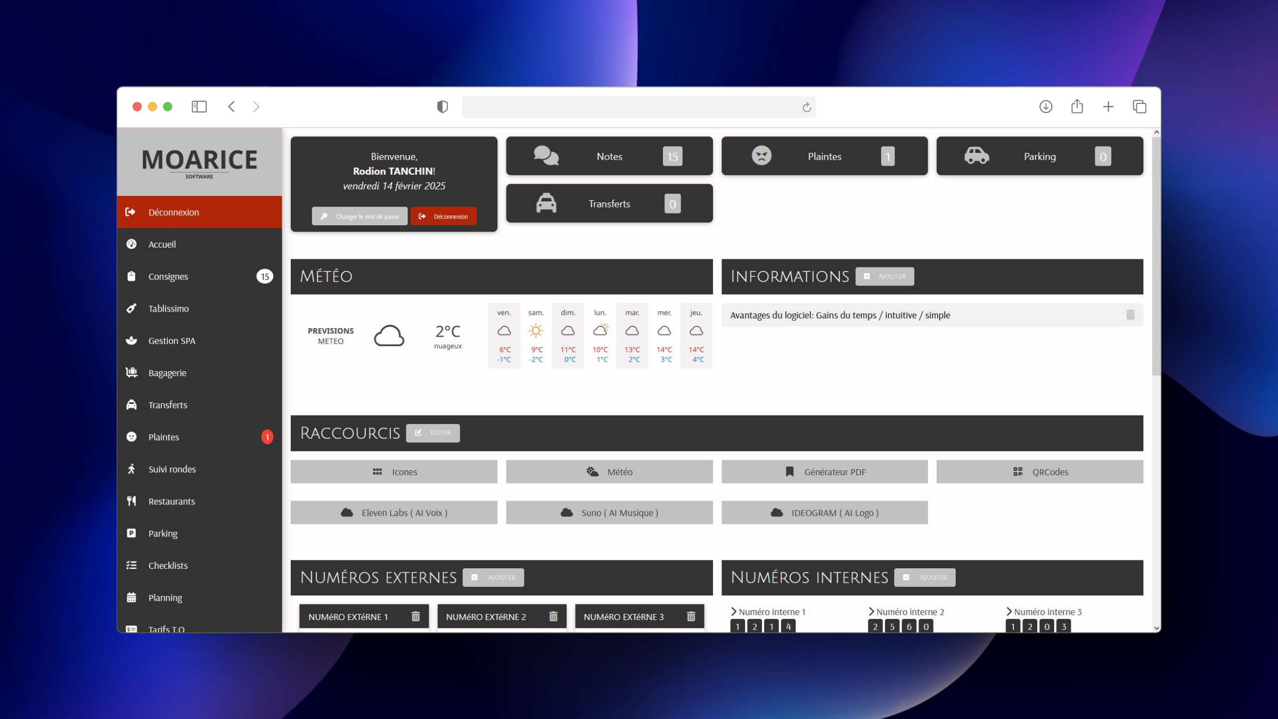
Task: Click the angry face icon on Plaintes card
Action: coord(761,156)
